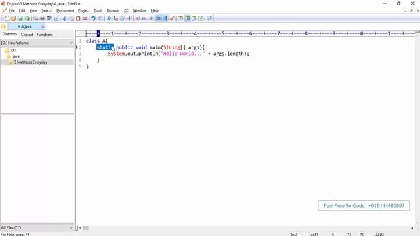This screenshot has width=420, height=236.
Task: Click System on line 3 of code
Action: click(116, 54)
